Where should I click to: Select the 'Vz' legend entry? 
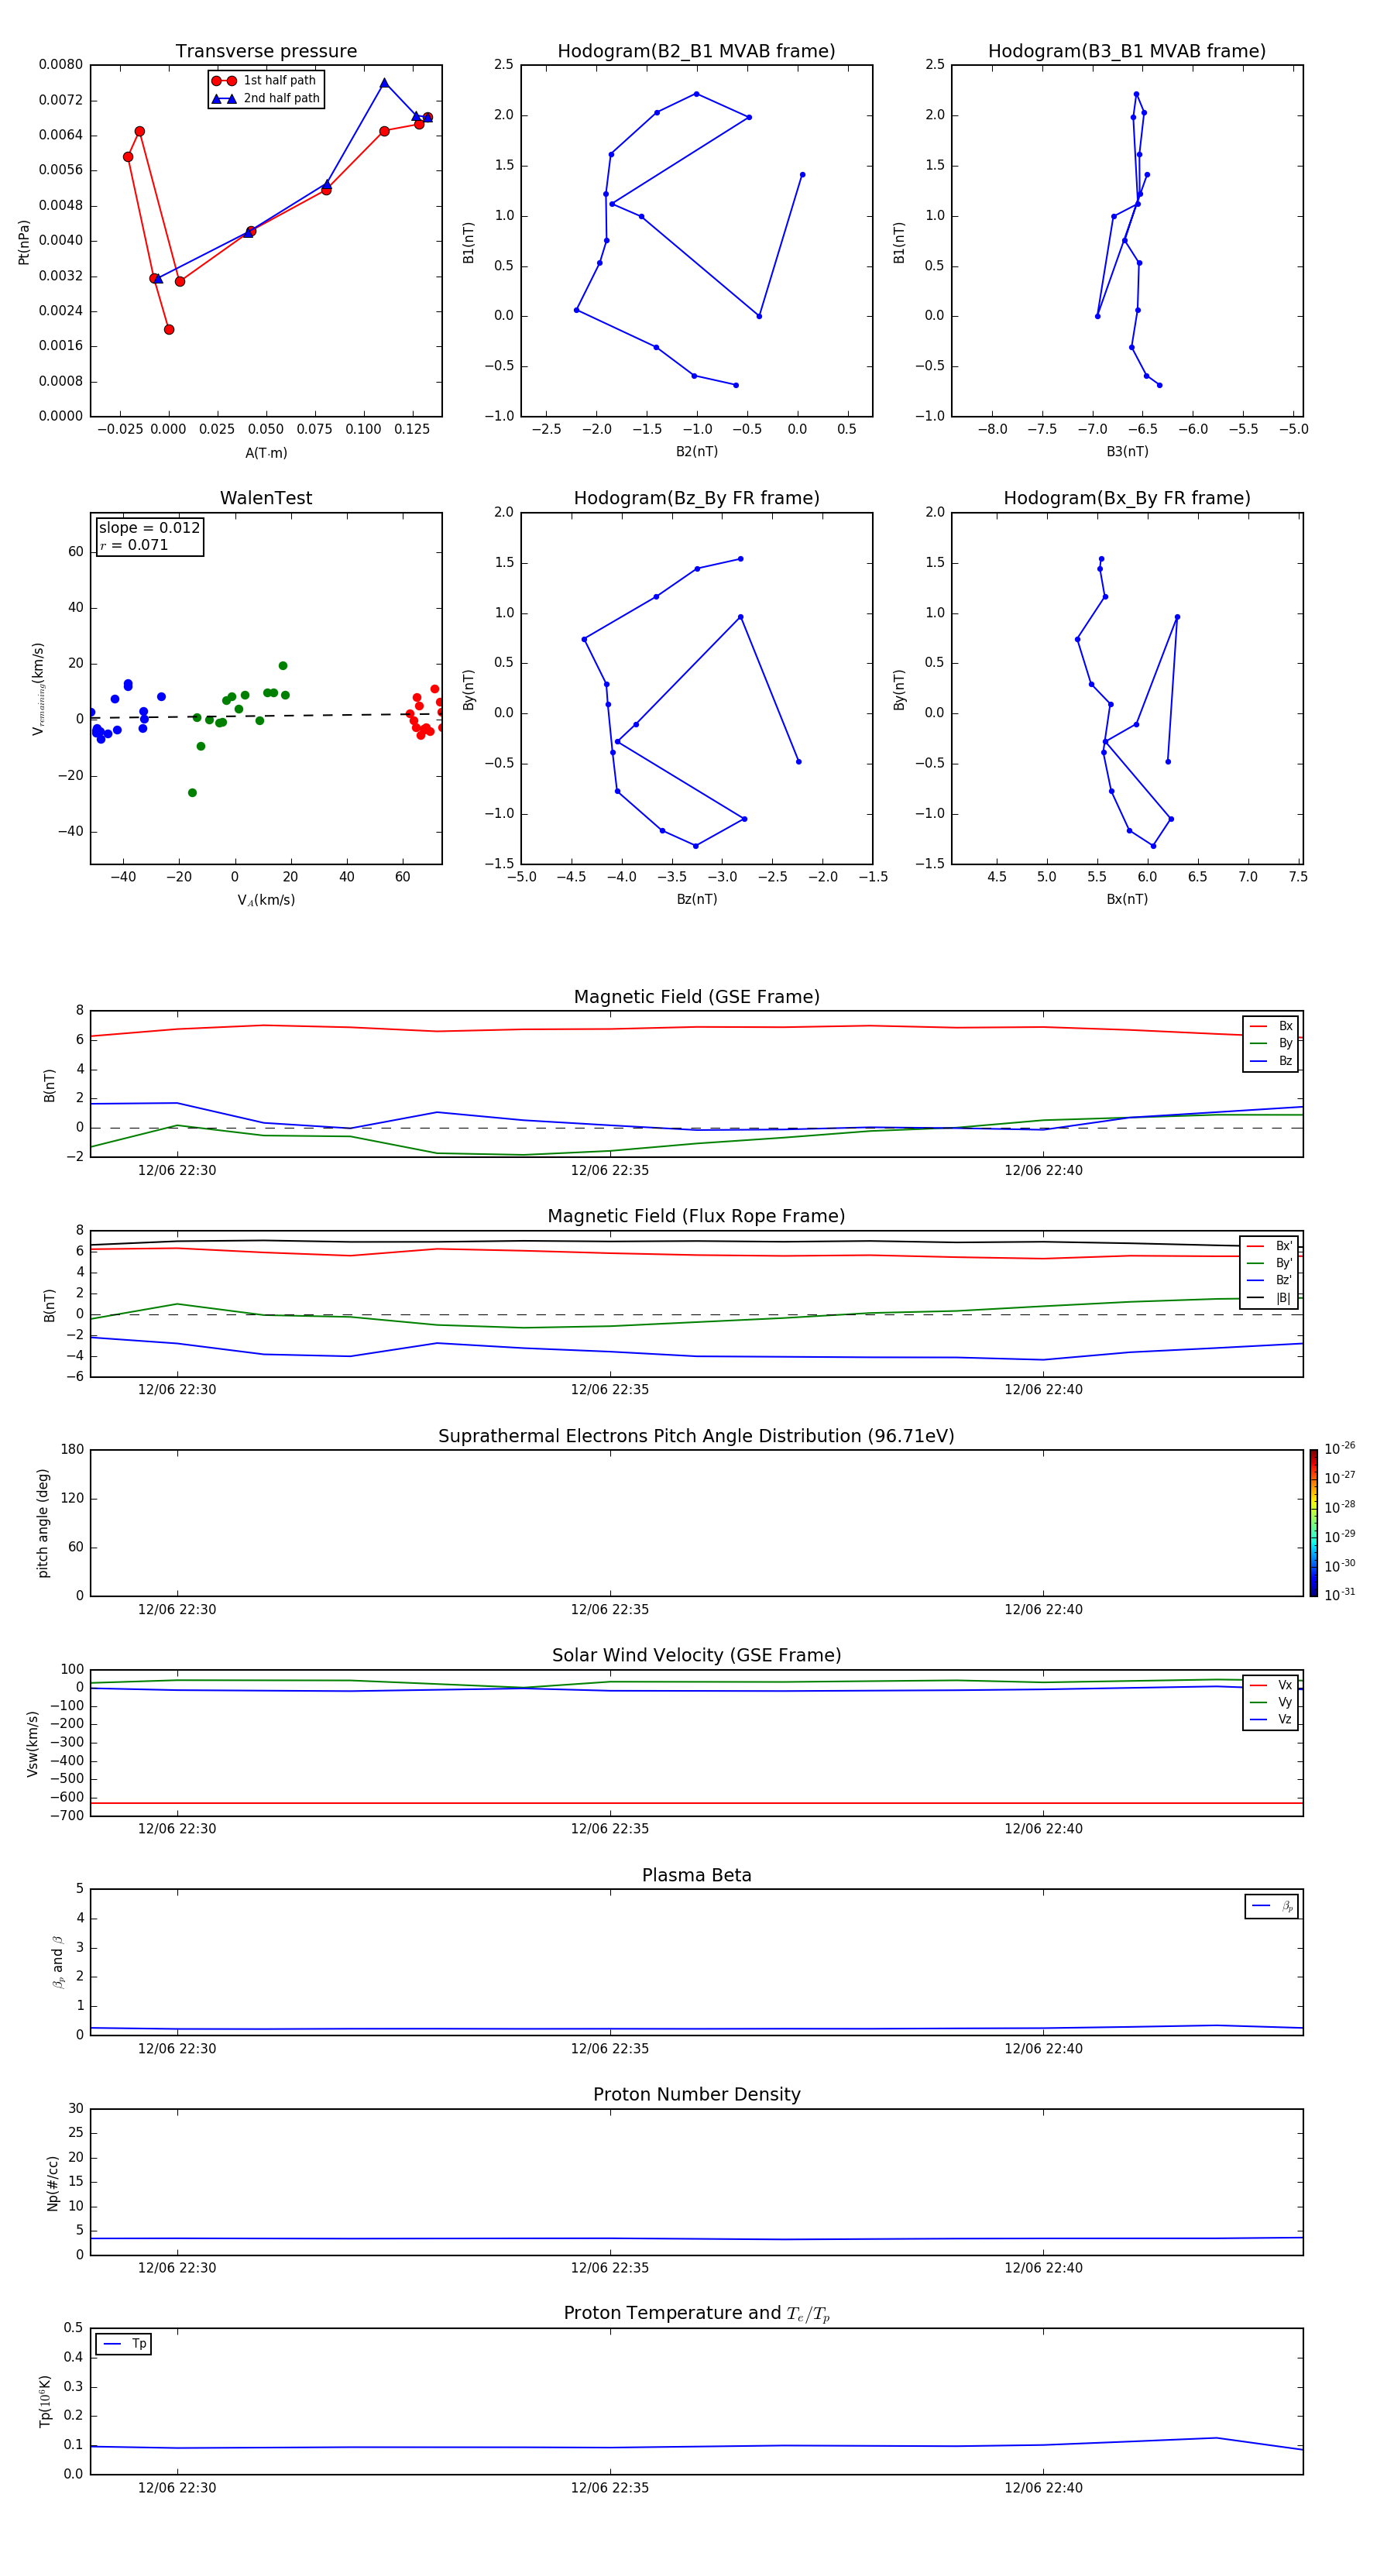click(x=1271, y=1719)
